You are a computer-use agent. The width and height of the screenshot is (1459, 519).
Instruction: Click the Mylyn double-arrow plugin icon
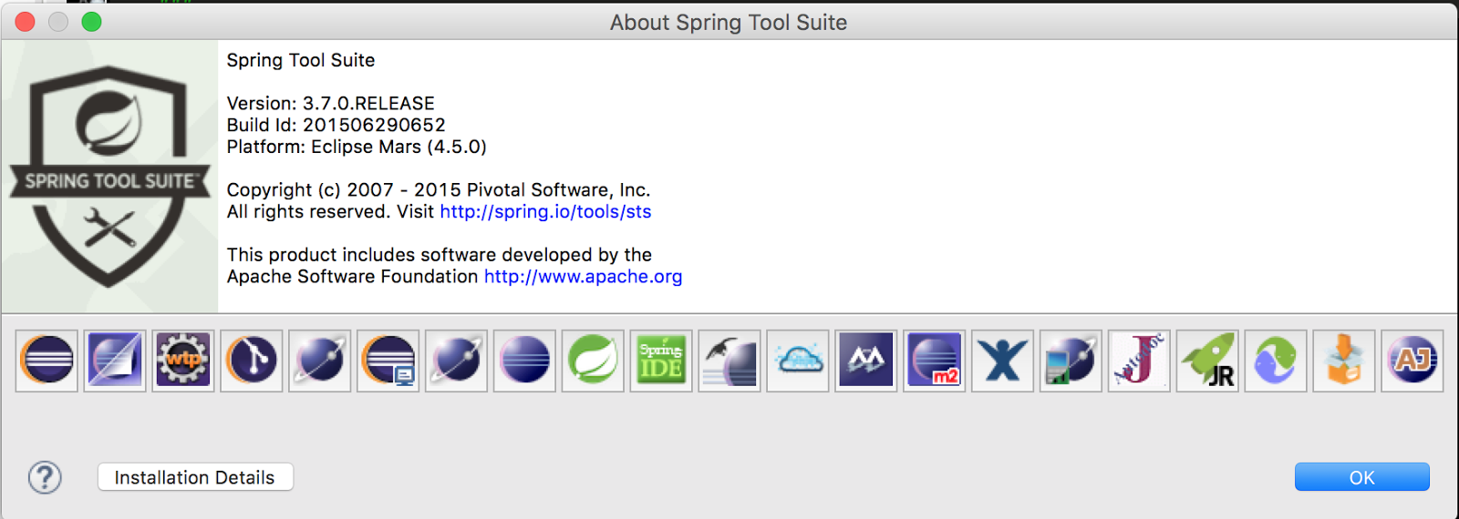point(866,361)
